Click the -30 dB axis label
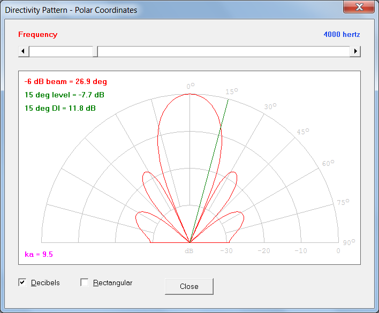The height and width of the screenshot is (313, 379). coord(226,251)
